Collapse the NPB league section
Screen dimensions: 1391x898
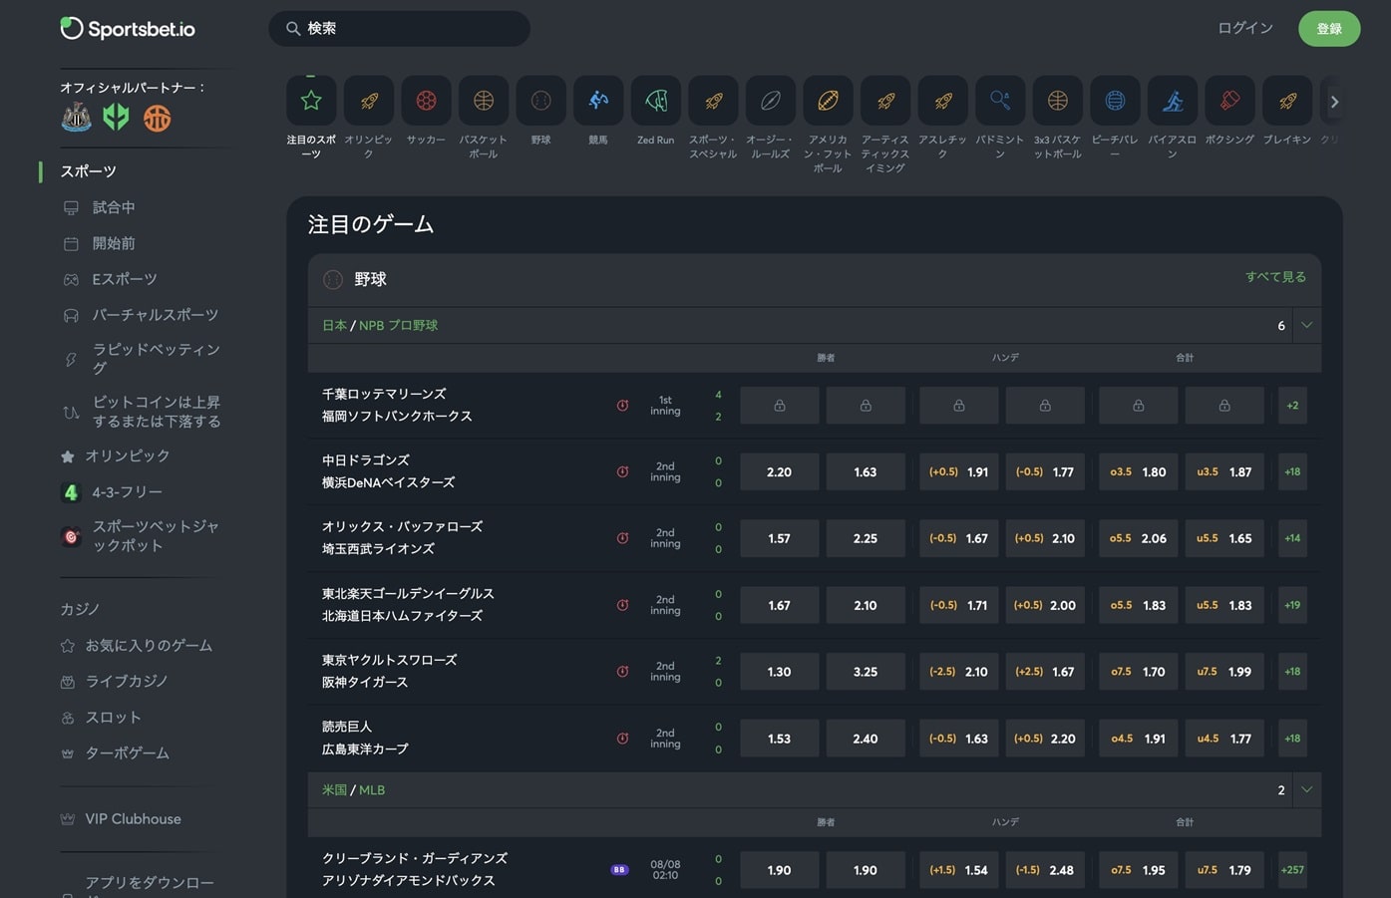pos(1306,326)
